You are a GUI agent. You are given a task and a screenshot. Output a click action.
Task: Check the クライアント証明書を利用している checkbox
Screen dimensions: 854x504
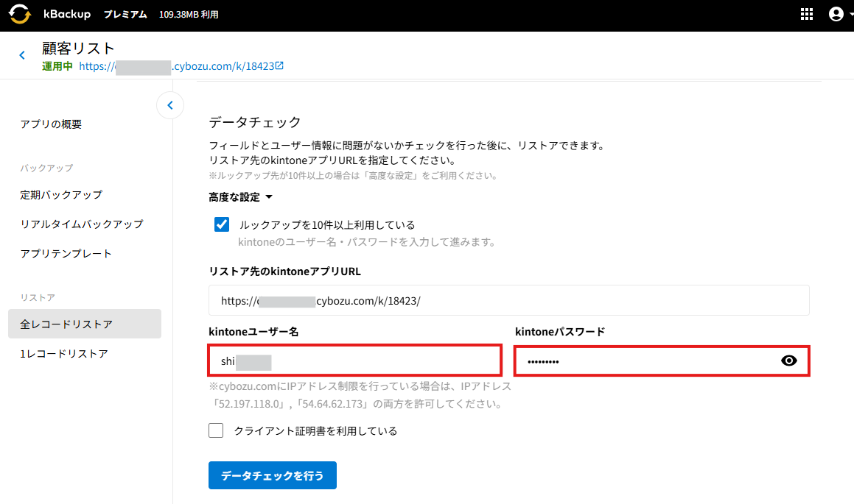tap(216, 430)
